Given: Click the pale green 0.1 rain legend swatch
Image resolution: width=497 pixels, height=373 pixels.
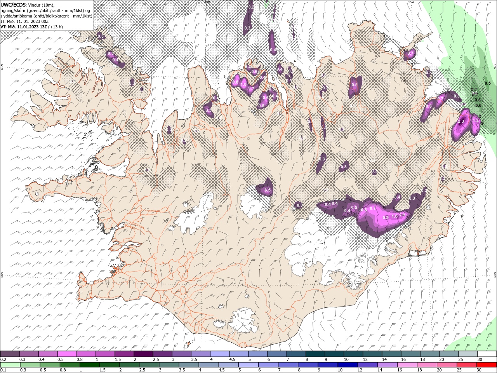Looking at the screenshot, I should [x=10, y=365].
